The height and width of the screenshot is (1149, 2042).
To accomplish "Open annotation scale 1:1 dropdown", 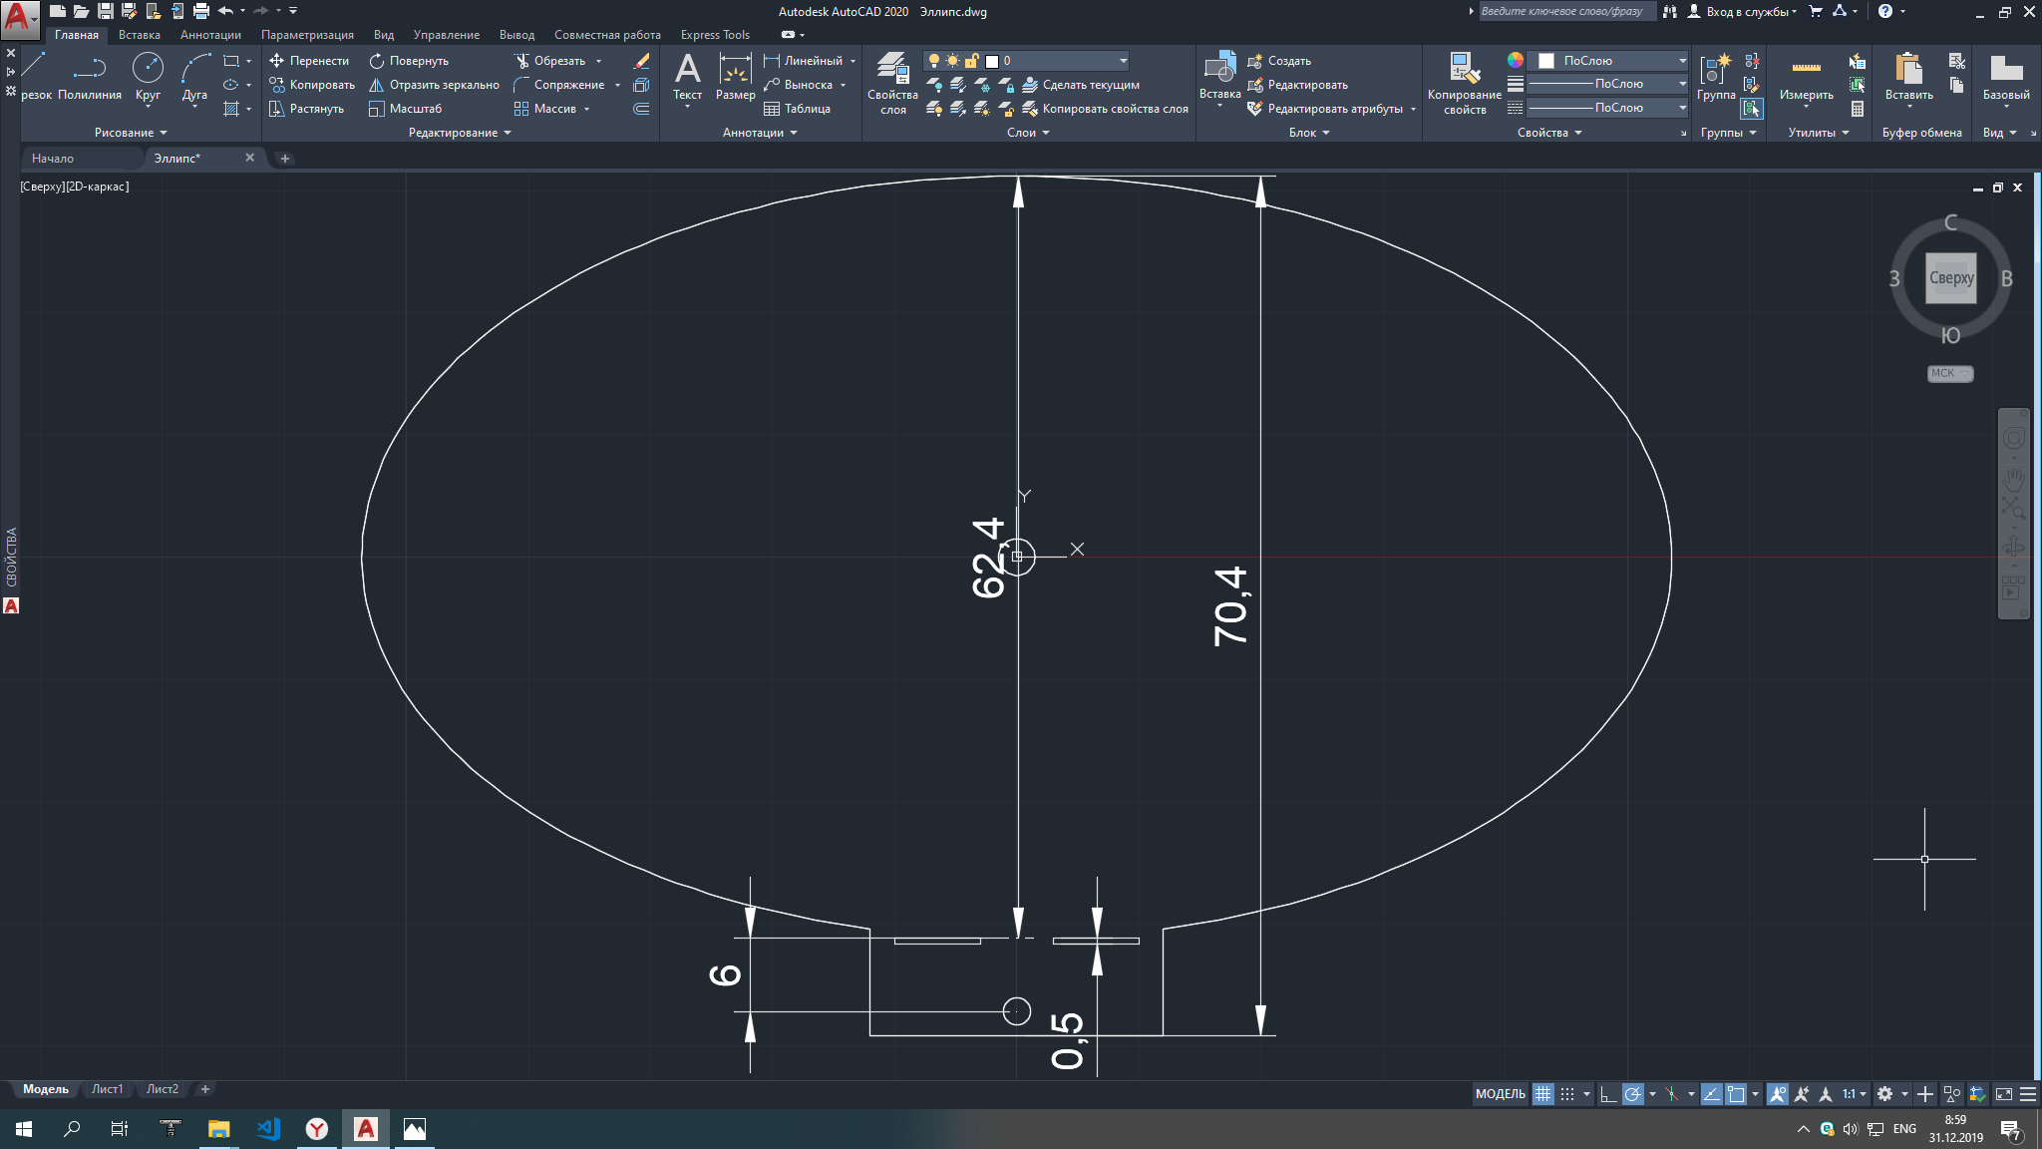I will [1854, 1094].
